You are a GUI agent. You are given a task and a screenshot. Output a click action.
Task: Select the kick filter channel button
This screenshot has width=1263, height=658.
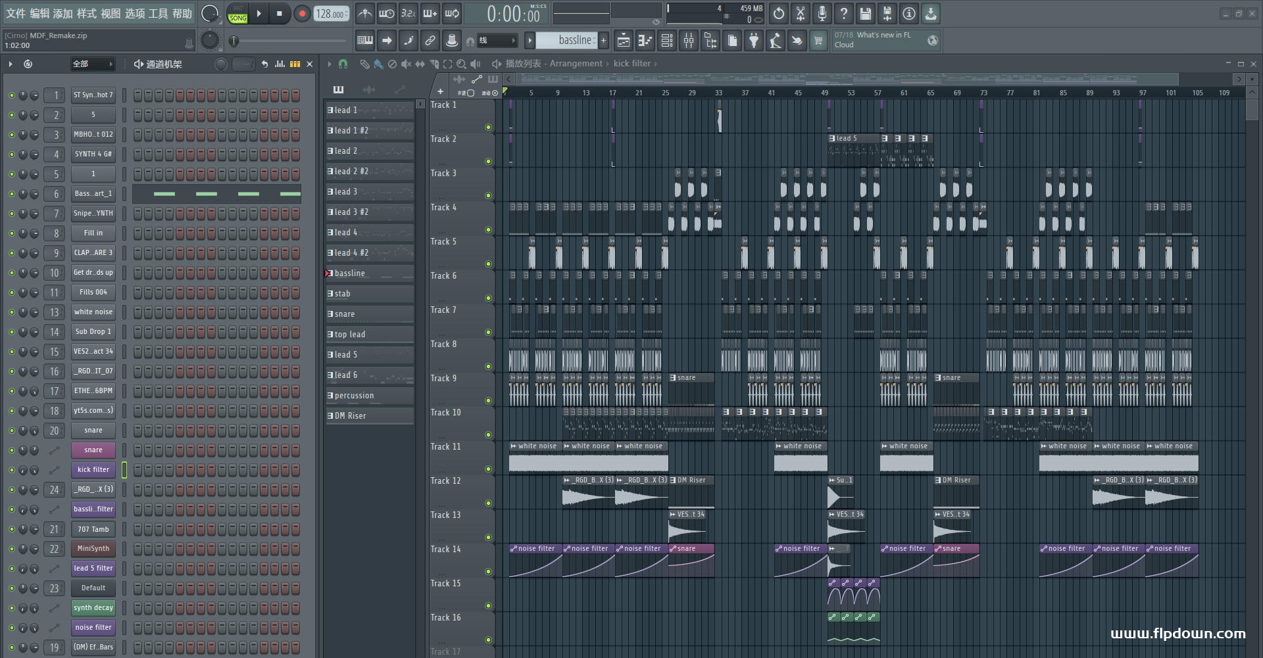(x=93, y=469)
